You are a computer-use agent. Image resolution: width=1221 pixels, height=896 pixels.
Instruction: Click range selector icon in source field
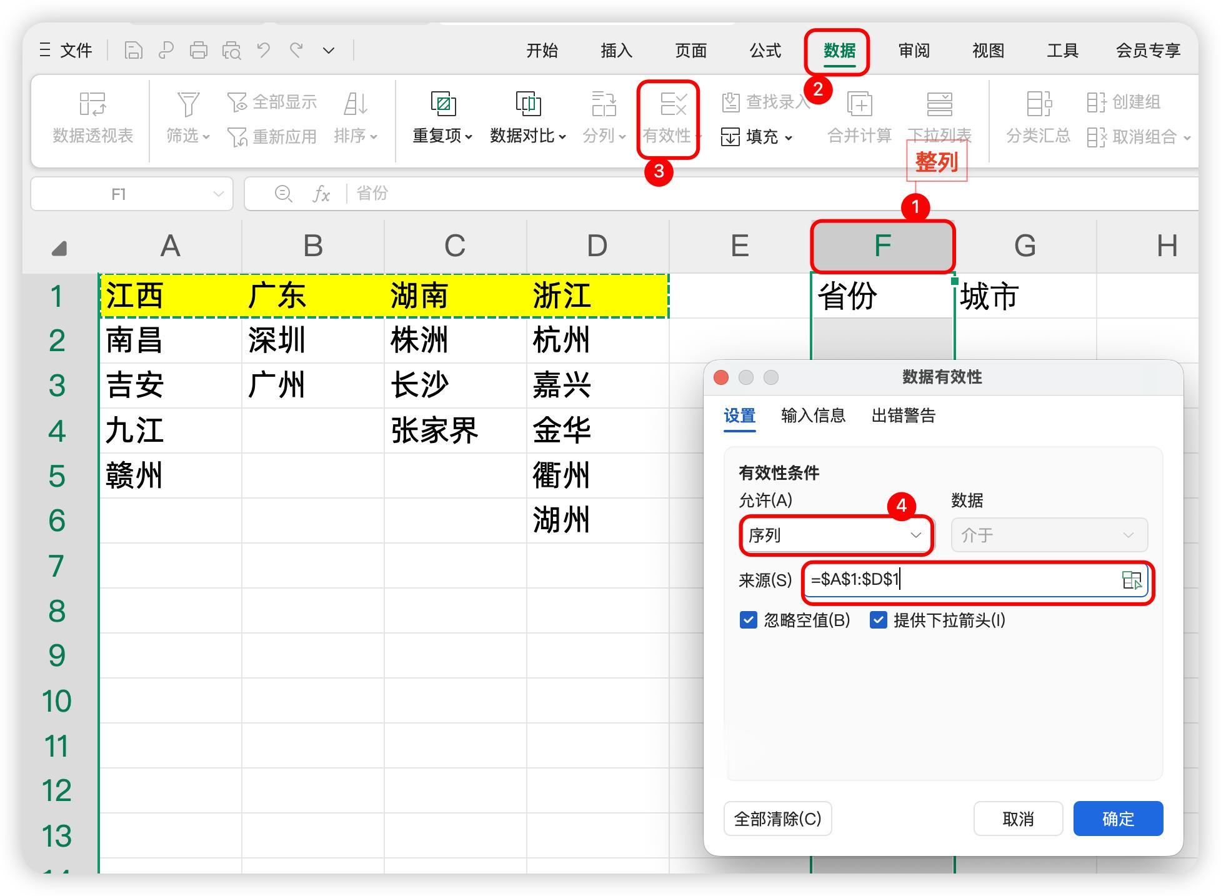[1132, 580]
